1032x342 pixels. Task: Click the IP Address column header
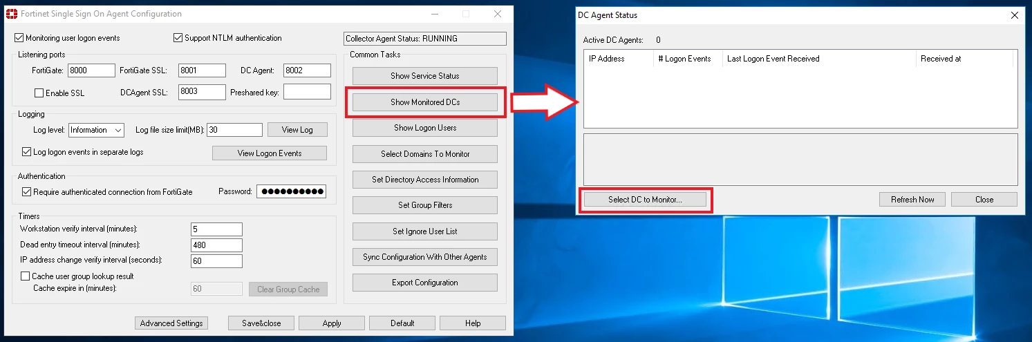click(x=619, y=59)
